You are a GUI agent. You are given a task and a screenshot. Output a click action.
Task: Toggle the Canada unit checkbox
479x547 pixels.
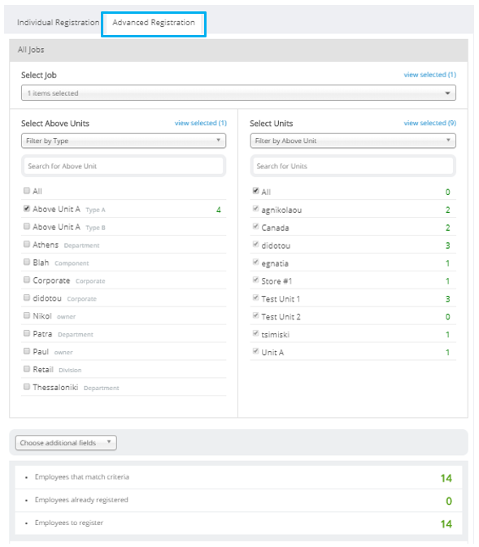coord(255,227)
